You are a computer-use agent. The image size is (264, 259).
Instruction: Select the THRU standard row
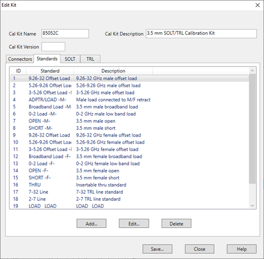tap(129, 185)
